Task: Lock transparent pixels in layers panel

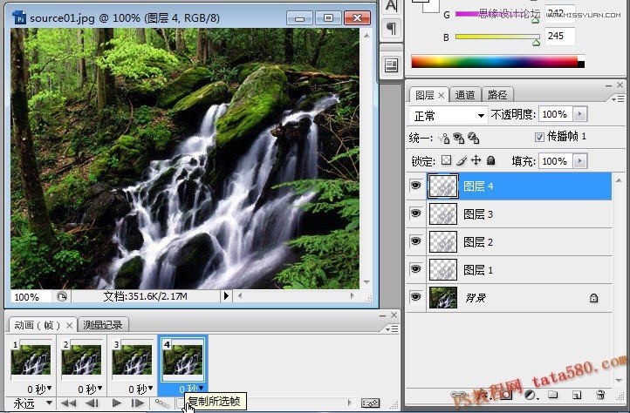Action: coord(446,160)
